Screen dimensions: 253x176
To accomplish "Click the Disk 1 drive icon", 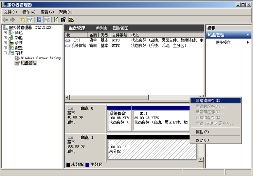I will (x=70, y=137).
